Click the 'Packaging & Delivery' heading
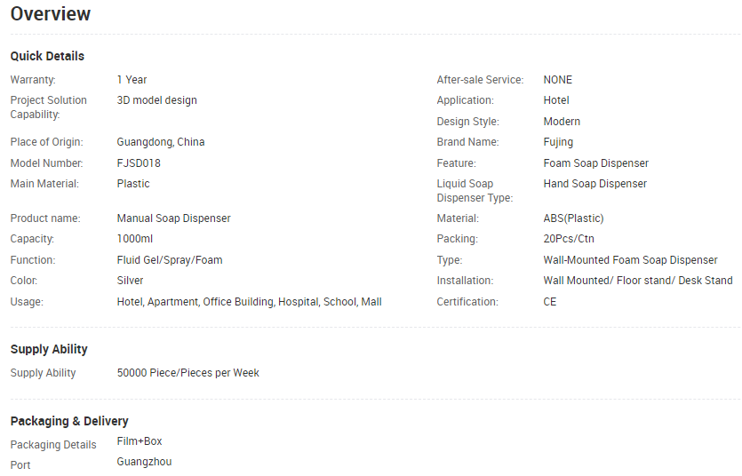The width and height of the screenshot is (742, 476). [x=69, y=421]
